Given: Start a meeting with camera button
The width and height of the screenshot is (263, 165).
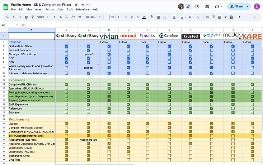Looking at the screenshot, I should tap(219, 6).
